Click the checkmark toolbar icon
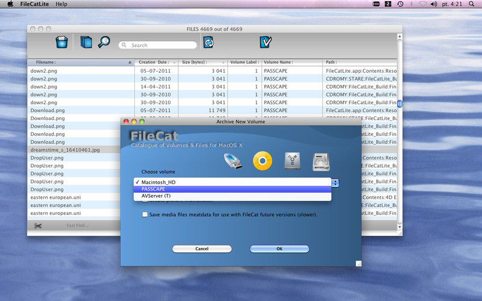Image resolution: width=482 pixels, height=301 pixels. tap(266, 42)
